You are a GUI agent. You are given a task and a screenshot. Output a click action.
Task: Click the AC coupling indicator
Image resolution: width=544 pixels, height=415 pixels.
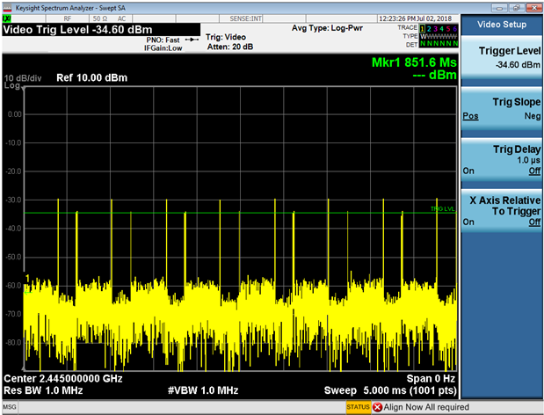(x=121, y=18)
